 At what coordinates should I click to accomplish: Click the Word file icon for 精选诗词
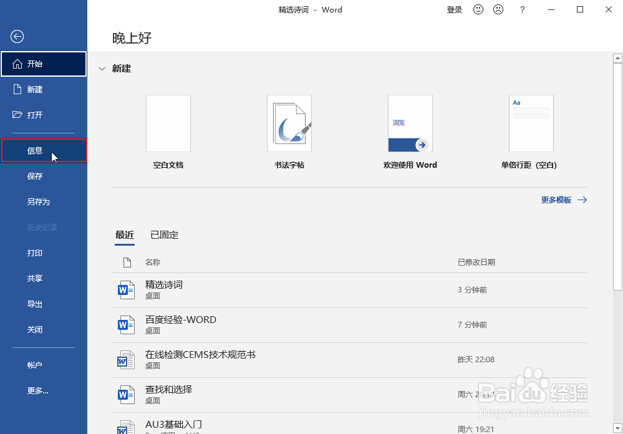coord(127,290)
